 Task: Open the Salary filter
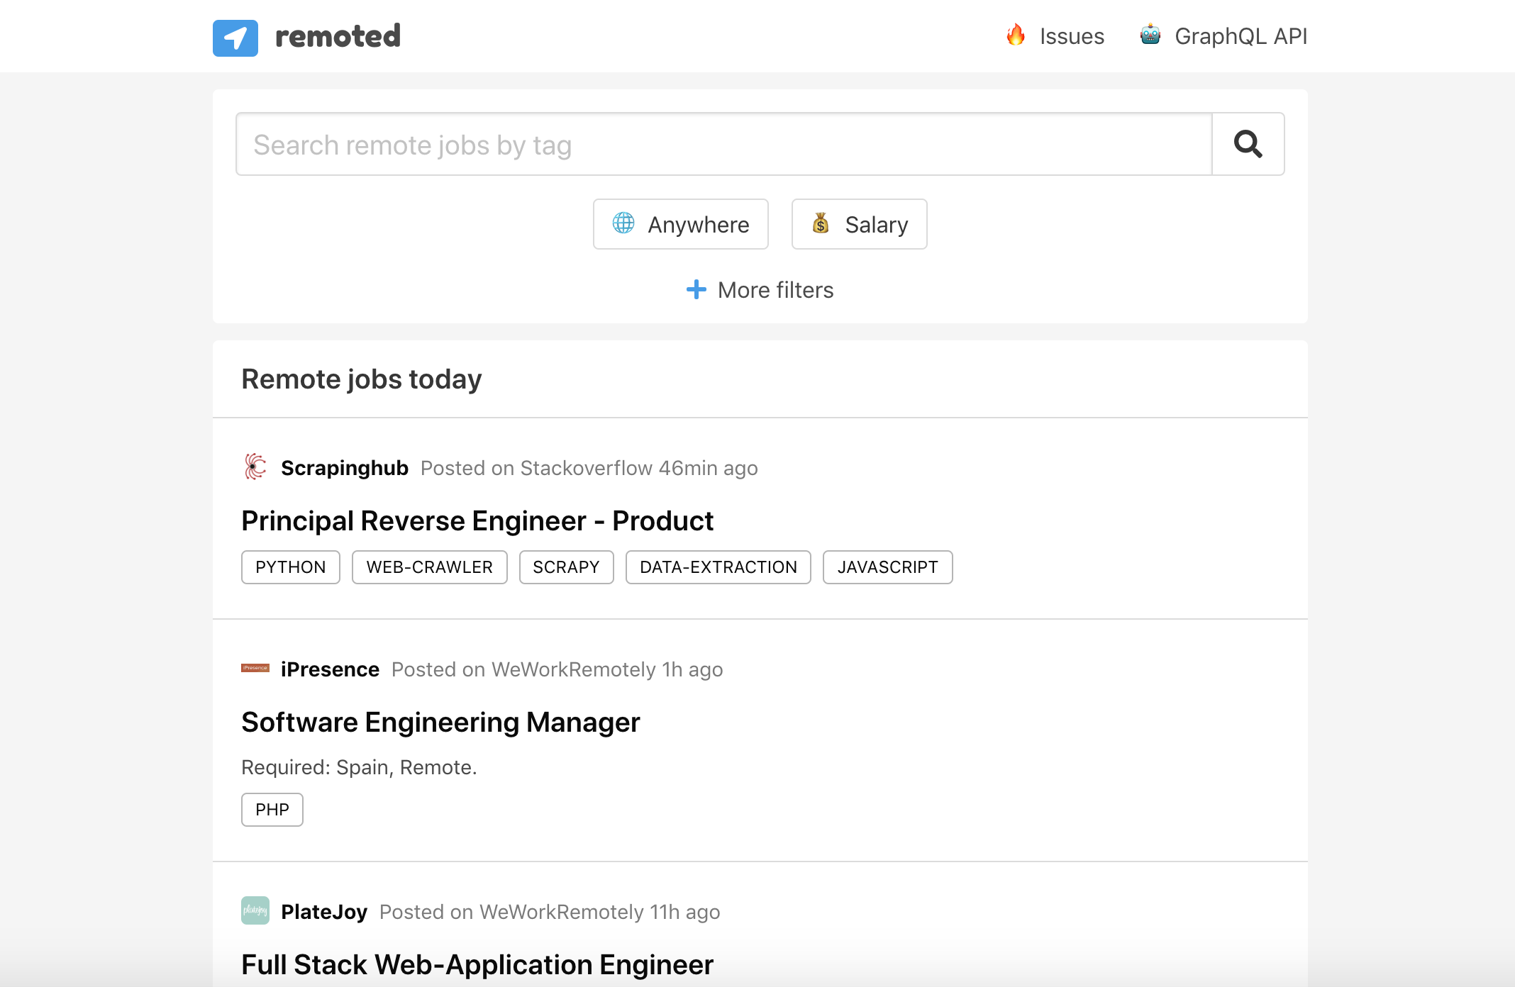(x=859, y=224)
